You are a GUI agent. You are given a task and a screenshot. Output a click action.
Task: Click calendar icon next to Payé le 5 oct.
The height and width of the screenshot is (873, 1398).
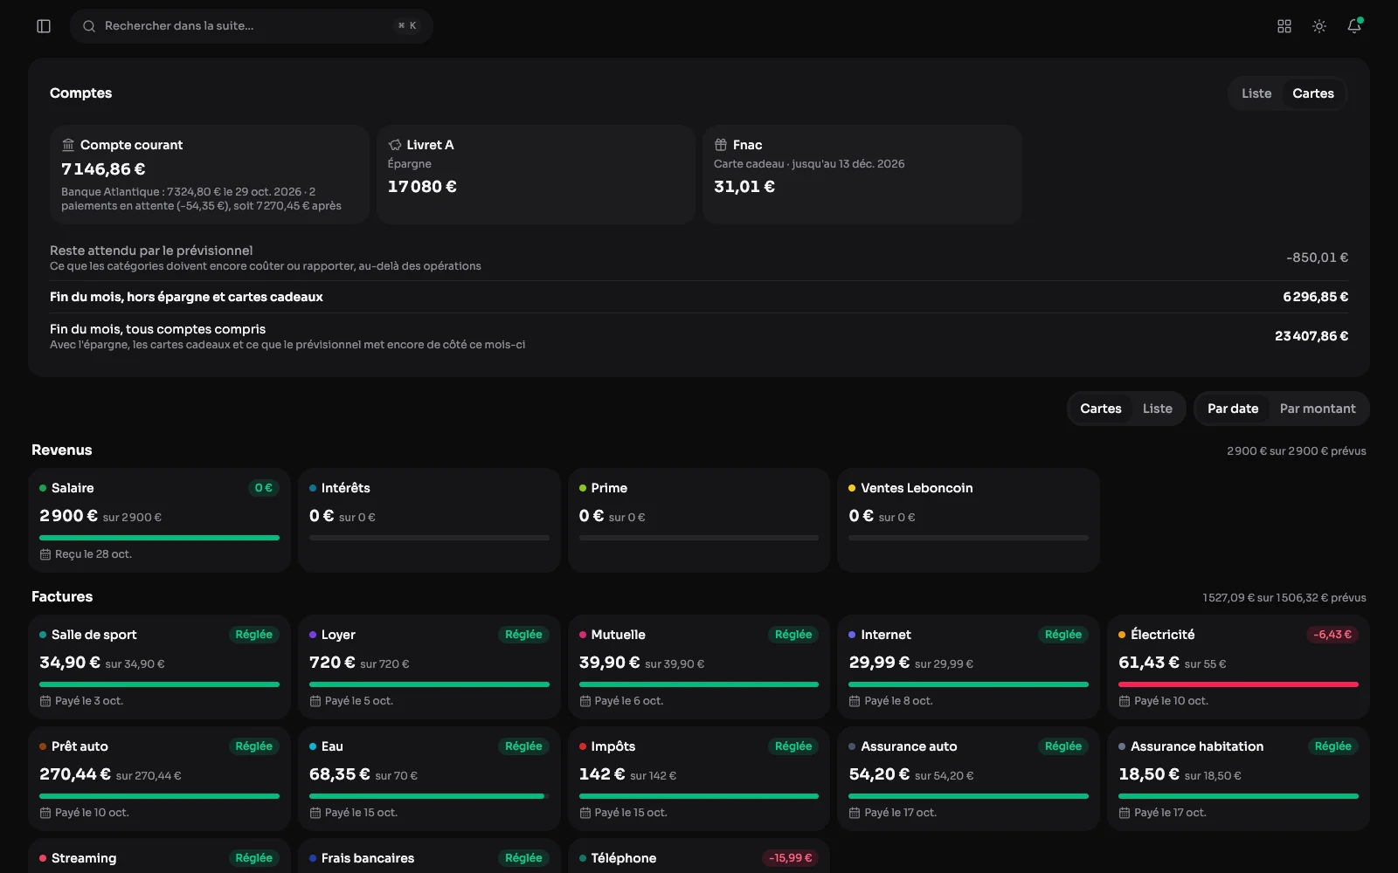pos(315,701)
